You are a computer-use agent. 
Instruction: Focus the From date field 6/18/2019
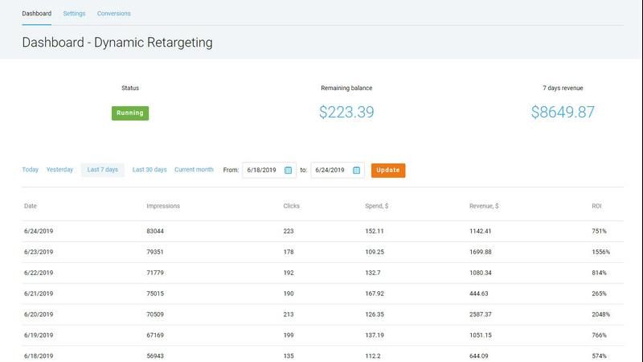(x=269, y=170)
